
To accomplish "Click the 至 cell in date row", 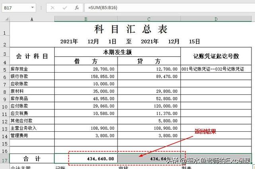I will [x=129, y=41].
